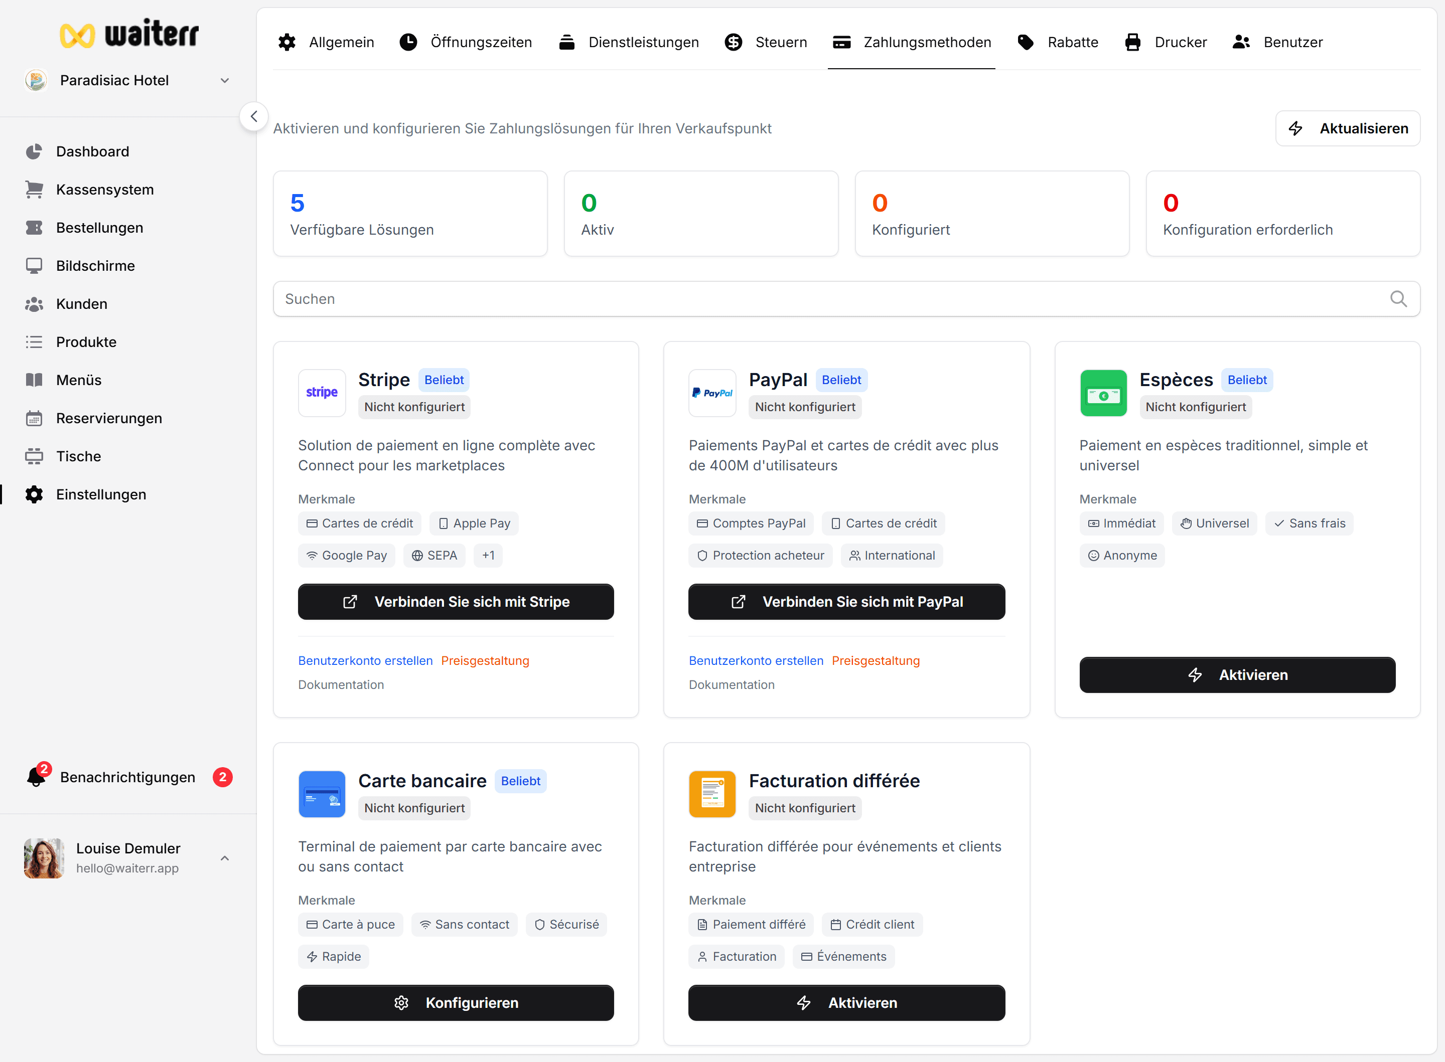Viewport: 1445px width, 1062px height.
Task: Open PayPal Dokumentation link
Action: pos(731,684)
